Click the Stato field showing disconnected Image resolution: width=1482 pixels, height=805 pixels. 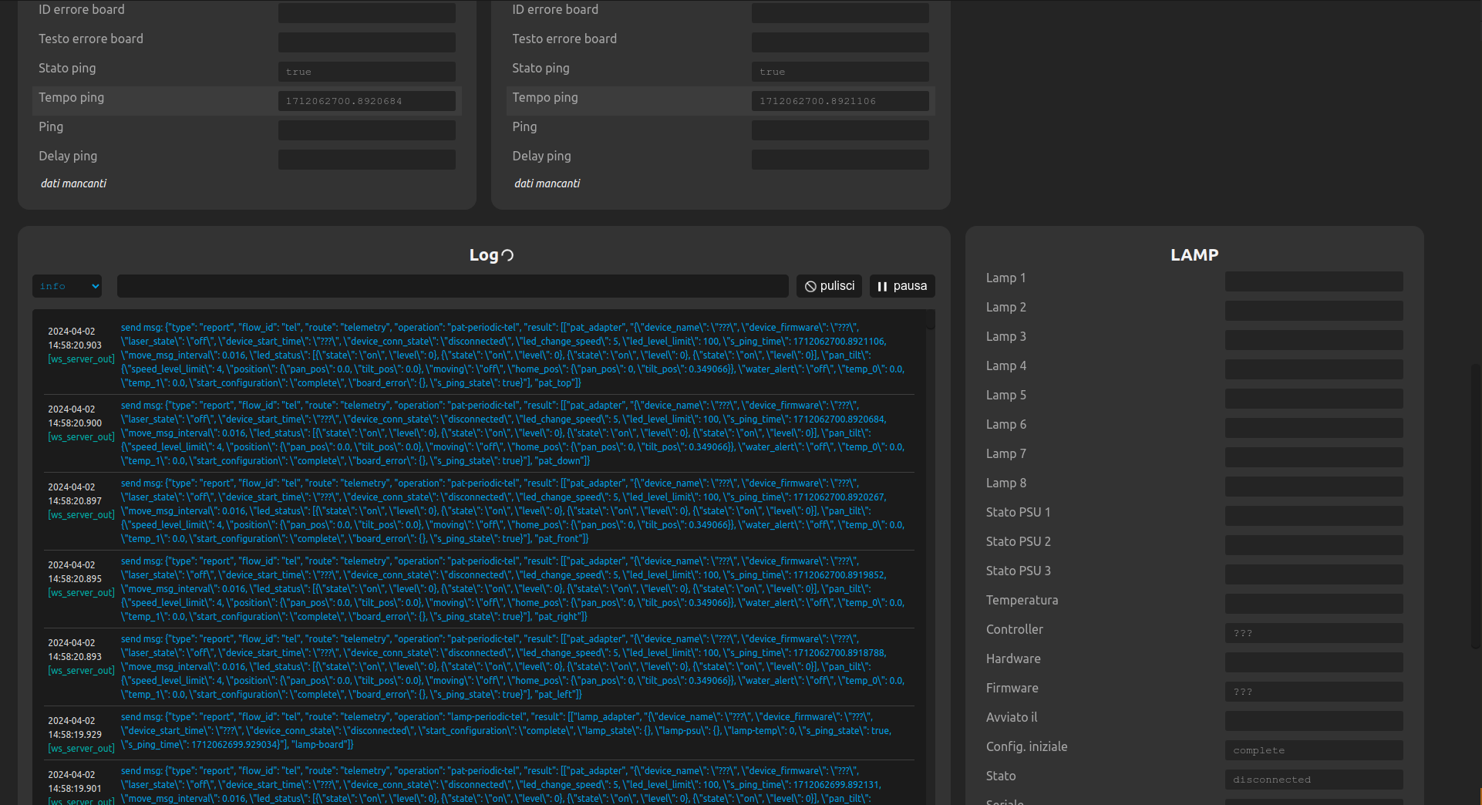click(1313, 780)
